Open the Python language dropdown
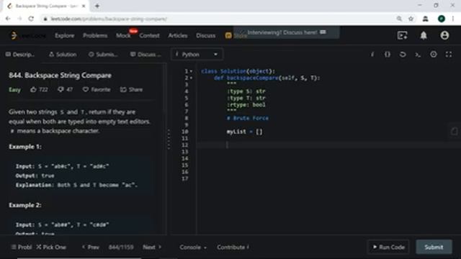Image resolution: width=461 pixels, height=259 pixels. 197,55
